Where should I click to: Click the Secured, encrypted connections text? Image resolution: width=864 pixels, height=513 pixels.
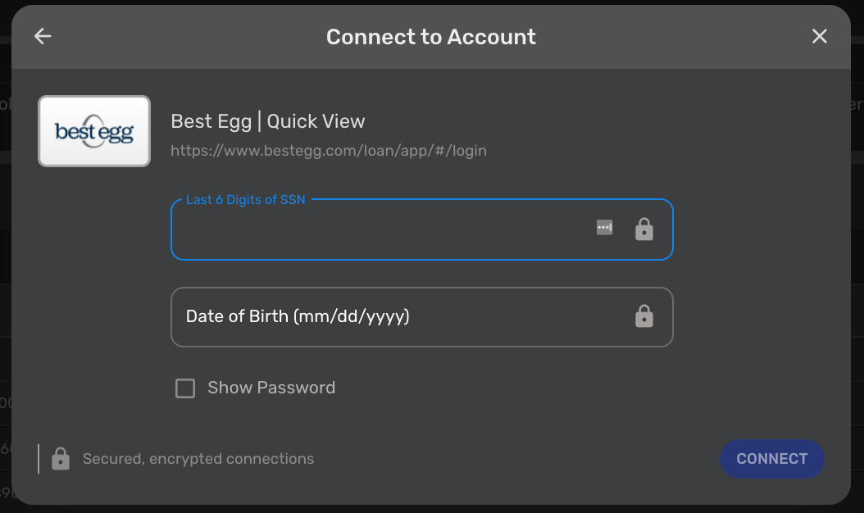(198, 459)
